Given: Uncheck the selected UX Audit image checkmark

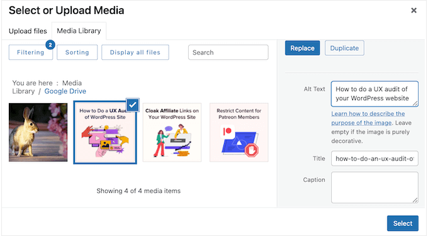Looking at the screenshot, I should click(x=133, y=104).
